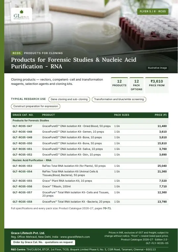The image size is (178, 252).
Task: Click catalog number GLT-RC05-054
Action: pos(22,172)
